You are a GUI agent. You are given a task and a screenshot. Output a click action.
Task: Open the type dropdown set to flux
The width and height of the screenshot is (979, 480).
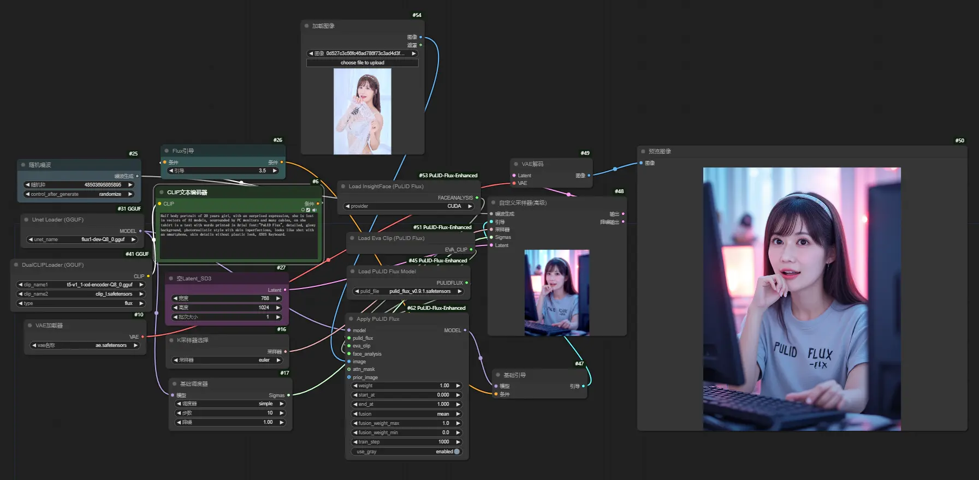[81, 303]
